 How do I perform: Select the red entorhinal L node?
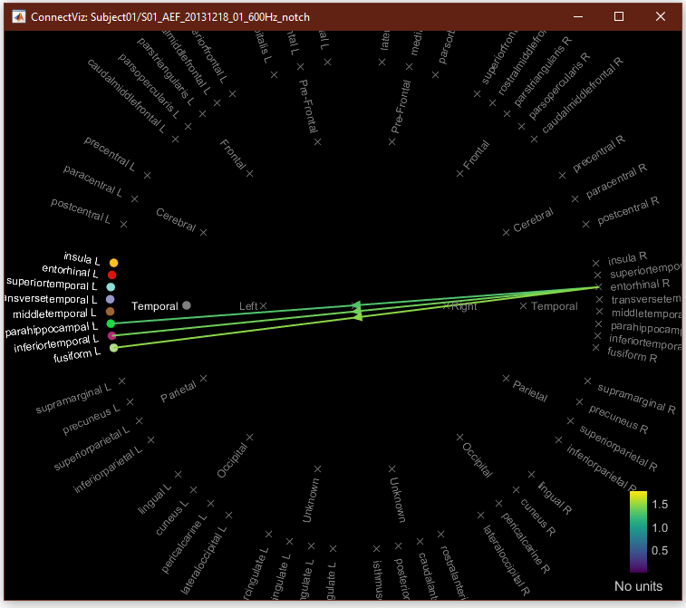click(x=112, y=275)
